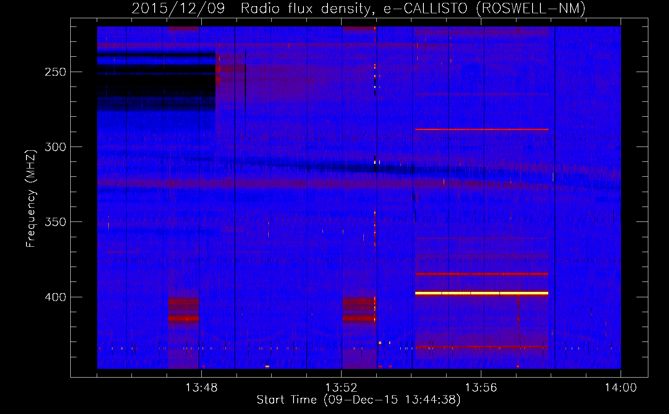This screenshot has width=669, height=414.
Task: Click the 'Start Time (09-Dec-15 13:44:38)' label
Action: (358, 400)
